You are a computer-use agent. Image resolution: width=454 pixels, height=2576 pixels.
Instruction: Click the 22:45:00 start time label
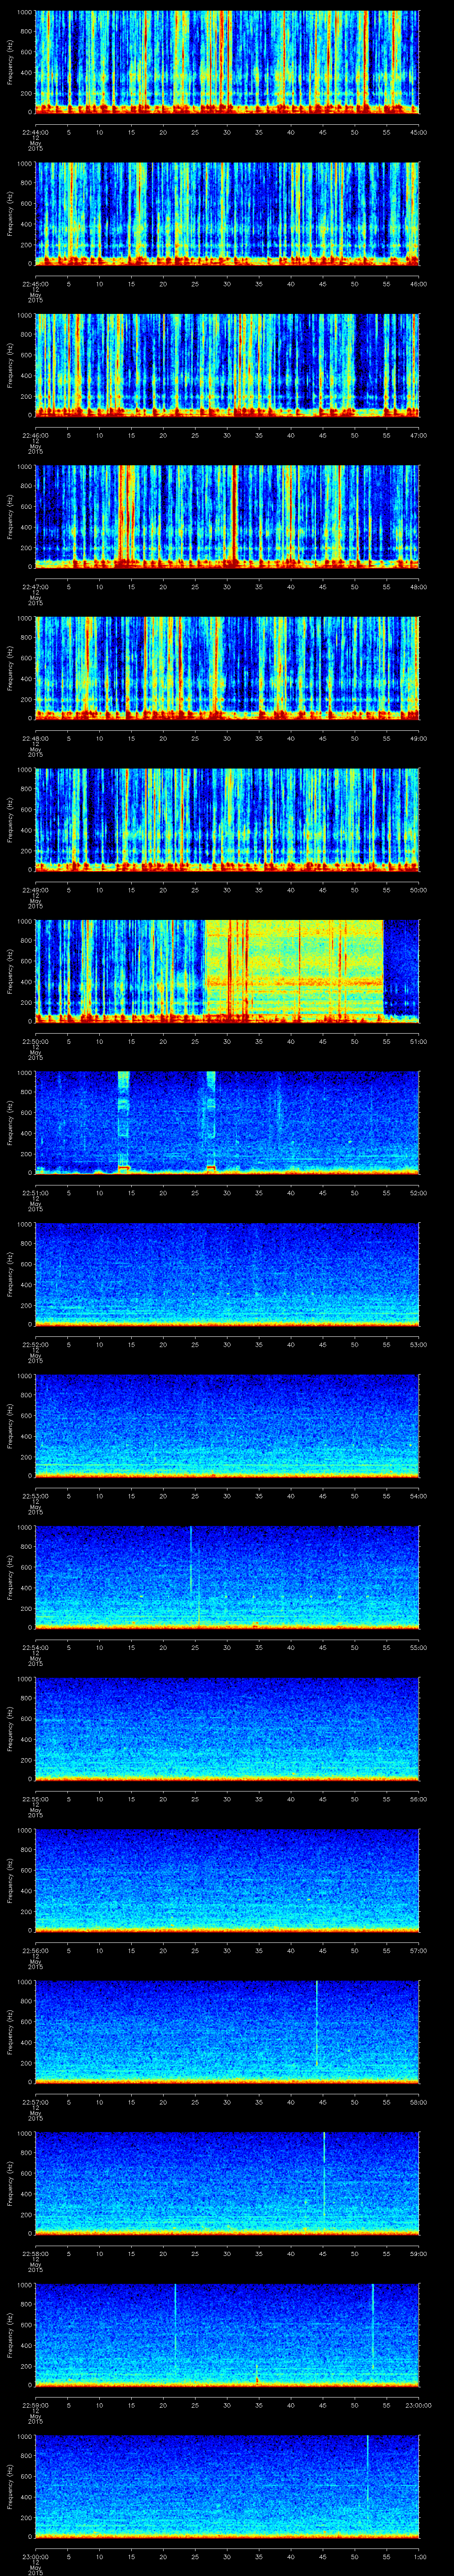(35, 283)
